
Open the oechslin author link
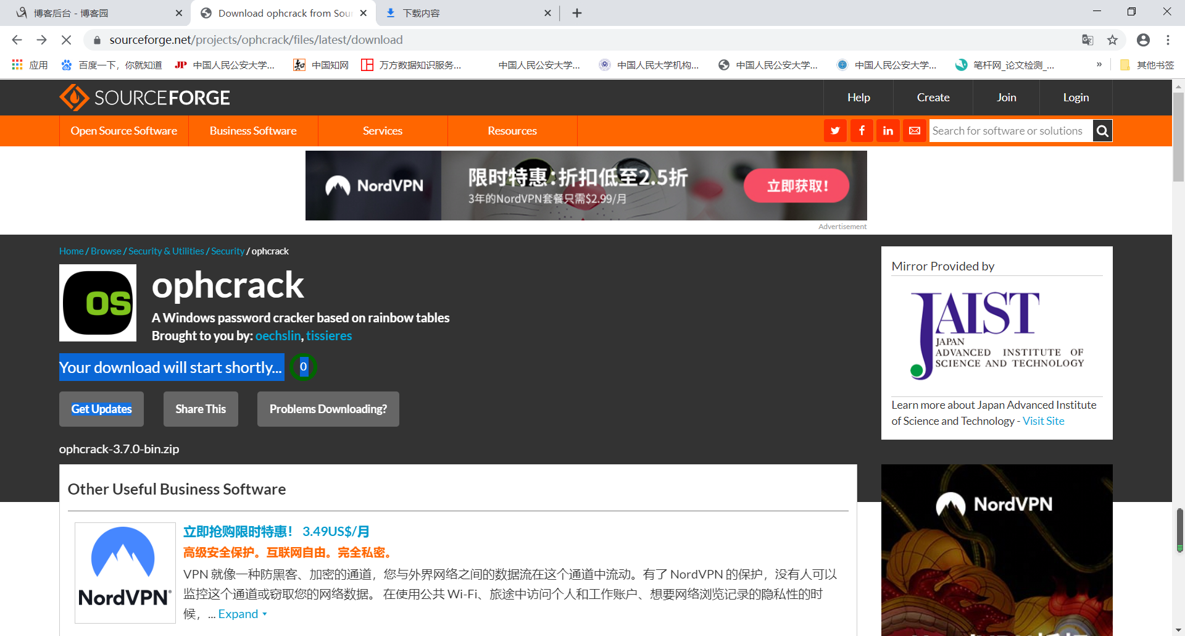point(278,336)
